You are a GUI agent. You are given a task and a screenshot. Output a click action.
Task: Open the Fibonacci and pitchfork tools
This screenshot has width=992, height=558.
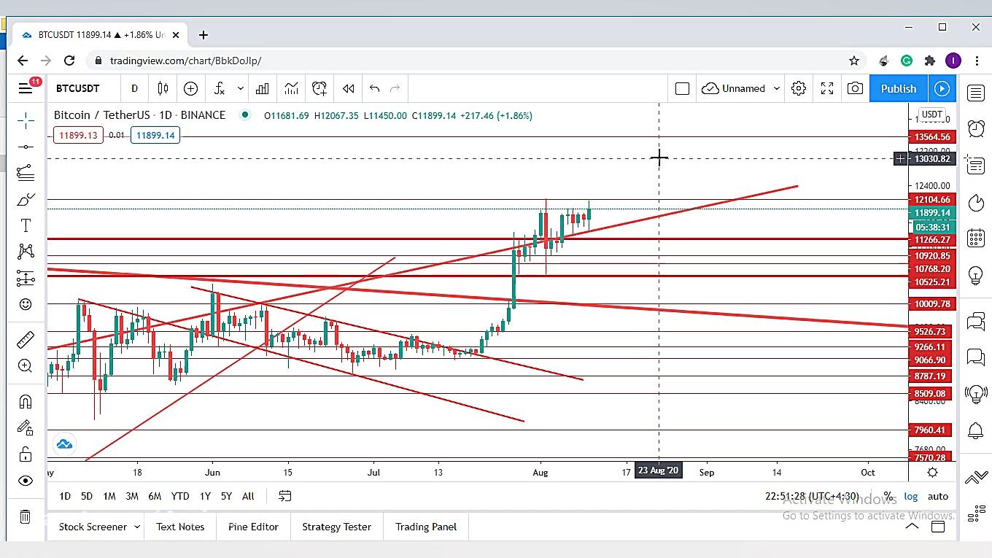[x=26, y=173]
